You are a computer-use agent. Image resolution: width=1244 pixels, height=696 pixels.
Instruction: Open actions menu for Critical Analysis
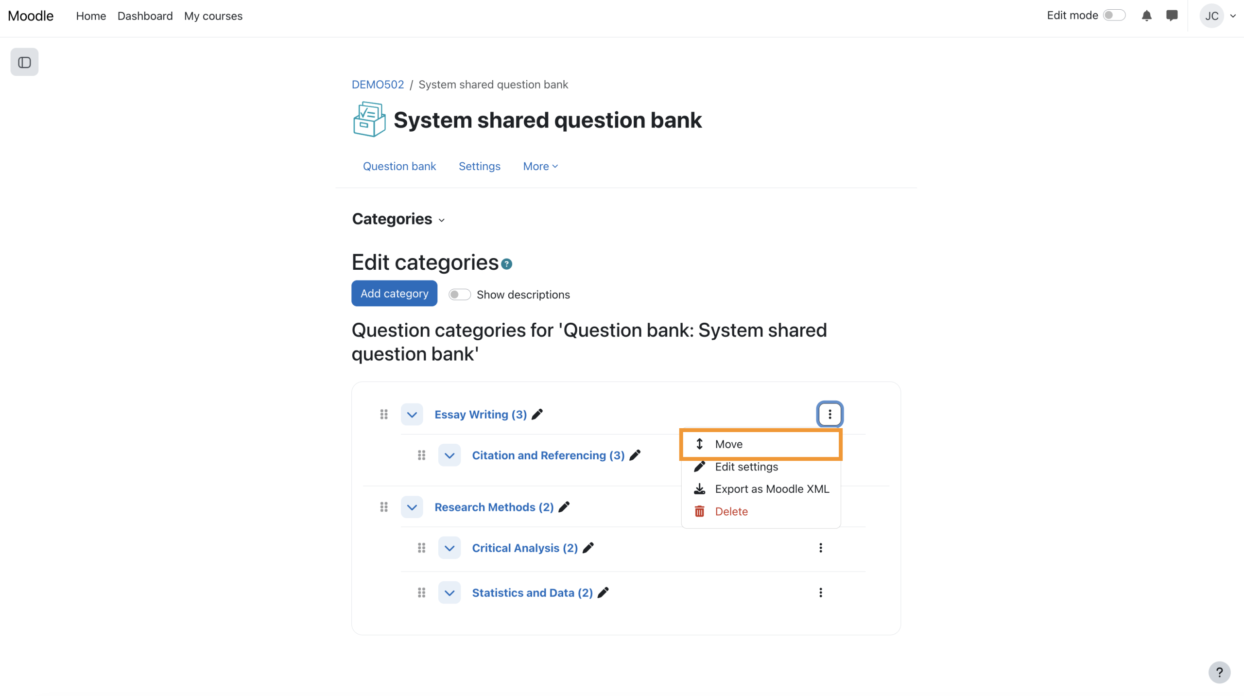click(820, 548)
